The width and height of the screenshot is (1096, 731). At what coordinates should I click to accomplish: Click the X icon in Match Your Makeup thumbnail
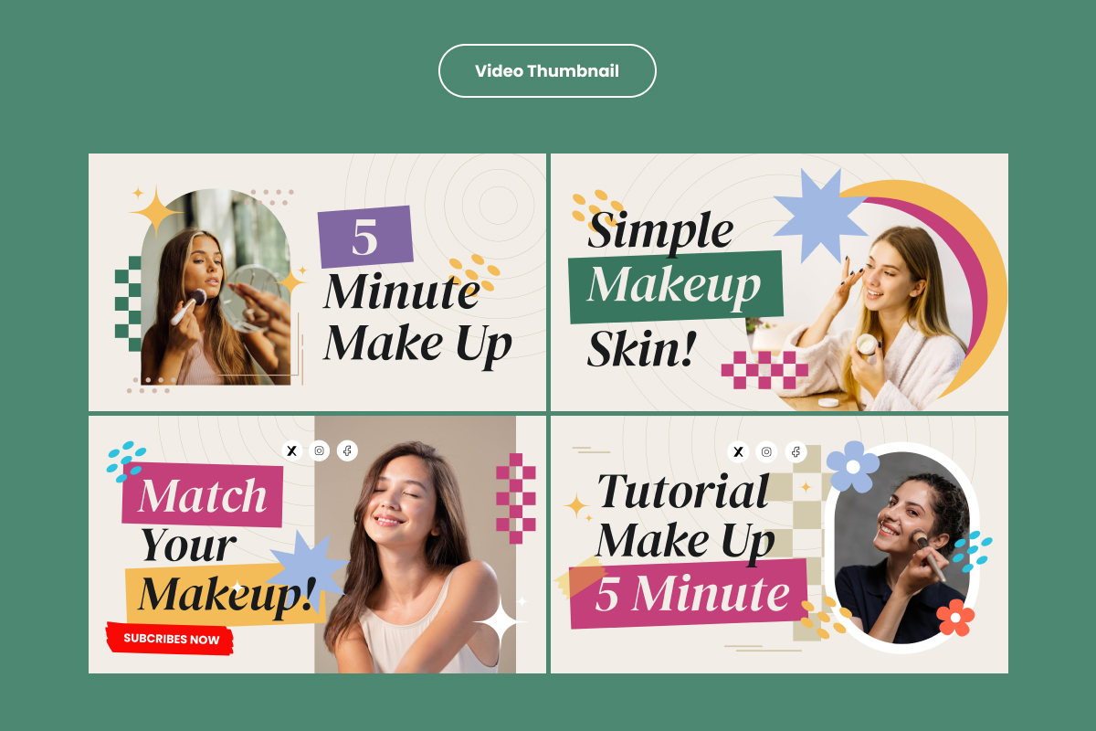click(x=291, y=450)
